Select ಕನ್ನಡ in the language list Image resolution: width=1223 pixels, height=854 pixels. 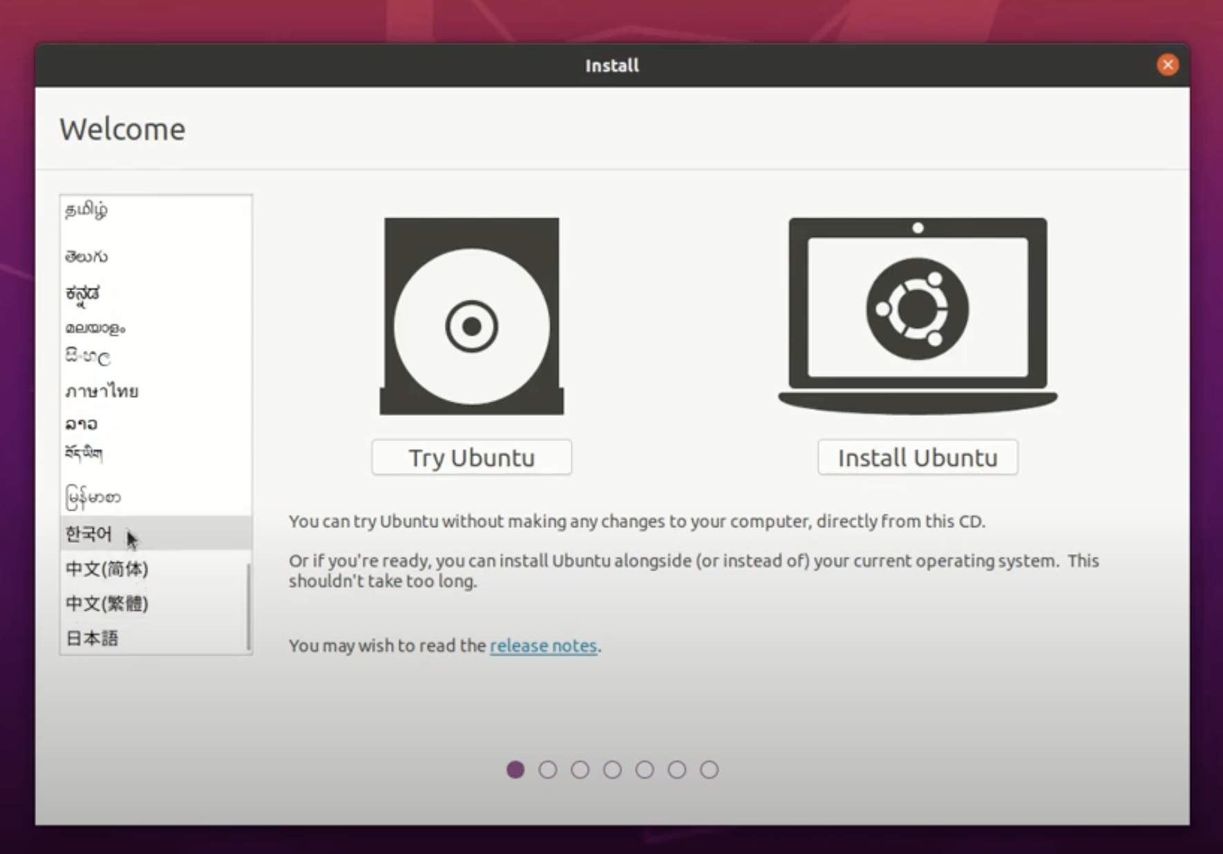155,294
